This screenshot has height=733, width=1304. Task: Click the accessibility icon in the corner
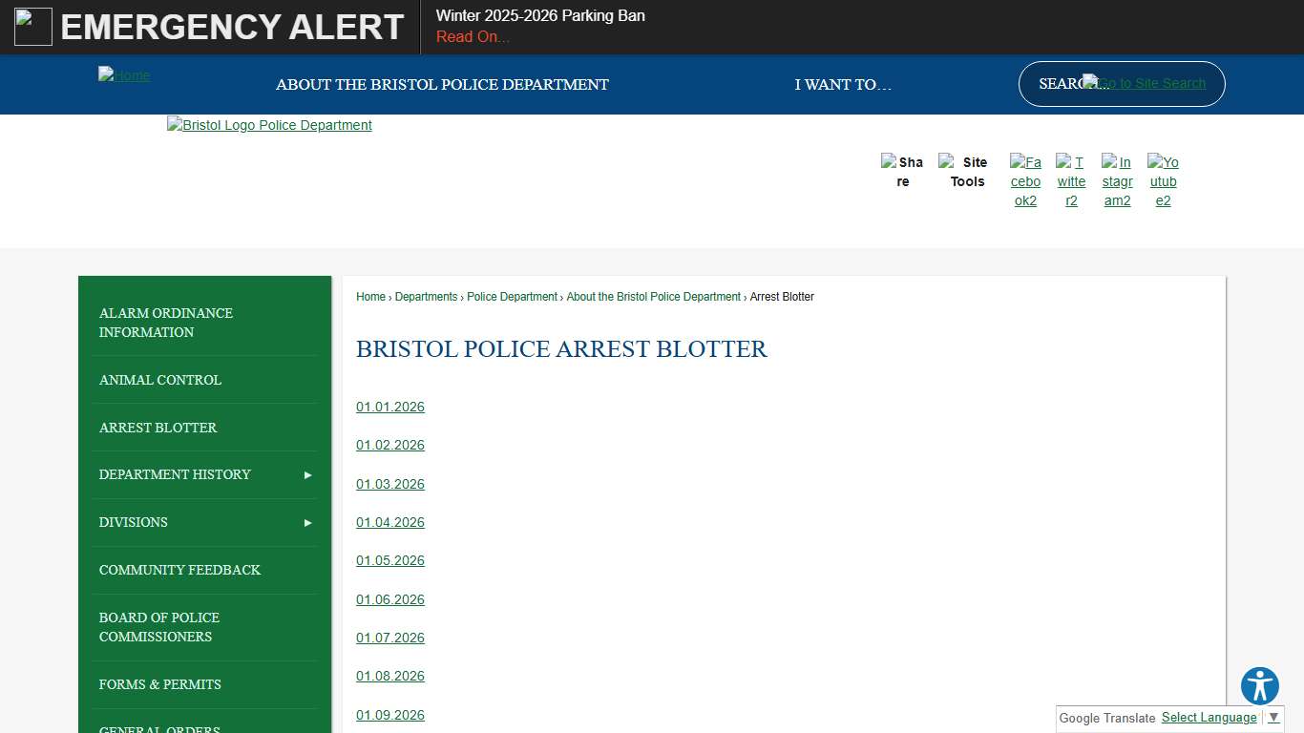click(1259, 685)
